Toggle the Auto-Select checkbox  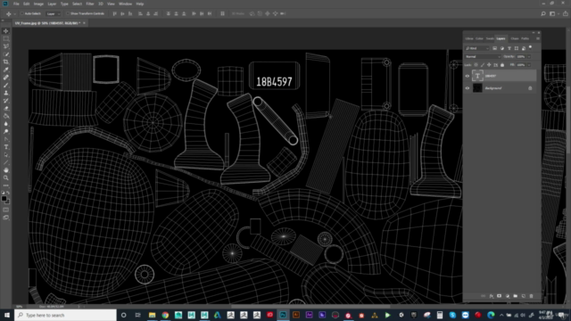point(21,14)
